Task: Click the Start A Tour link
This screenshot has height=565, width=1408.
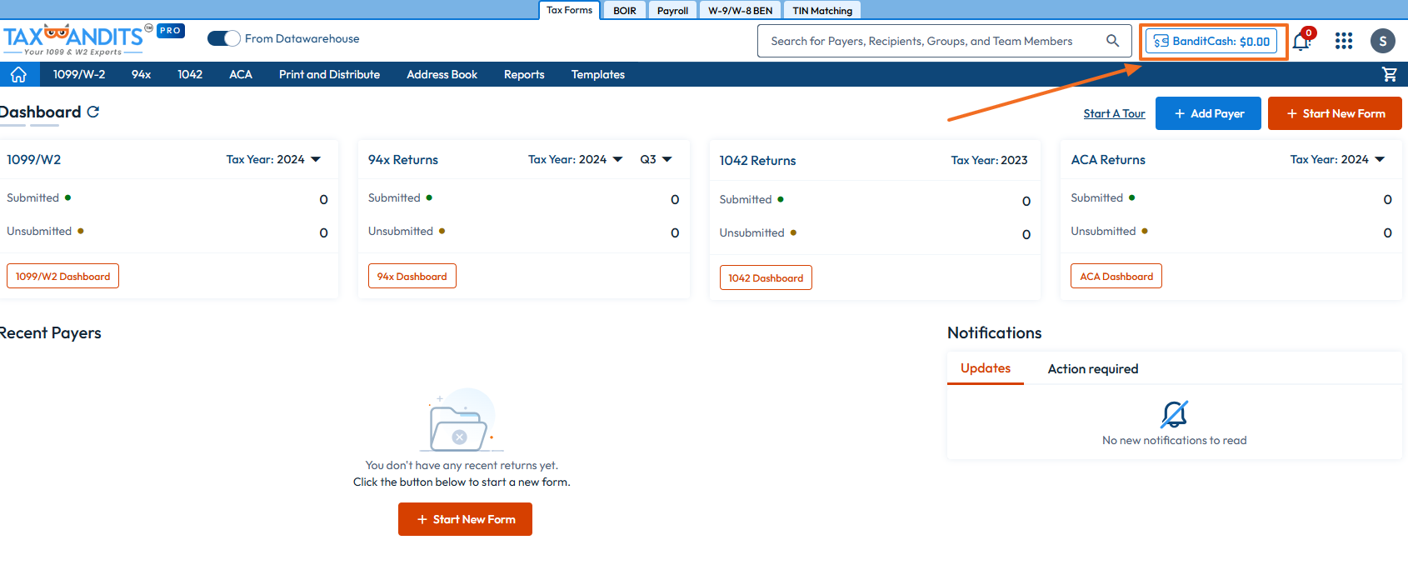Action: click(x=1114, y=113)
